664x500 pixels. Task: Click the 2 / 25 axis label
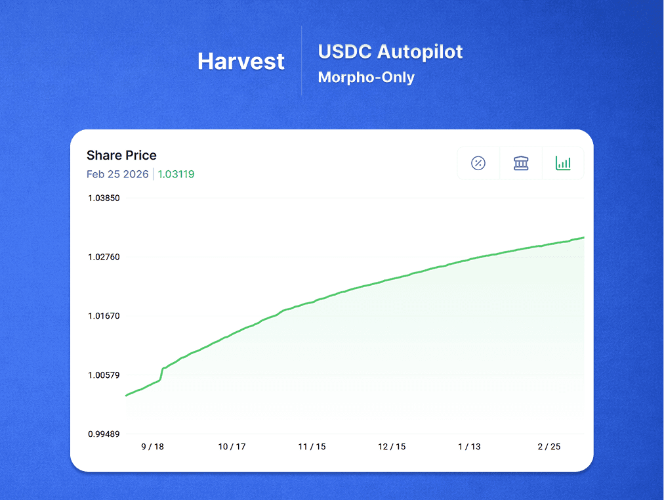[549, 446]
